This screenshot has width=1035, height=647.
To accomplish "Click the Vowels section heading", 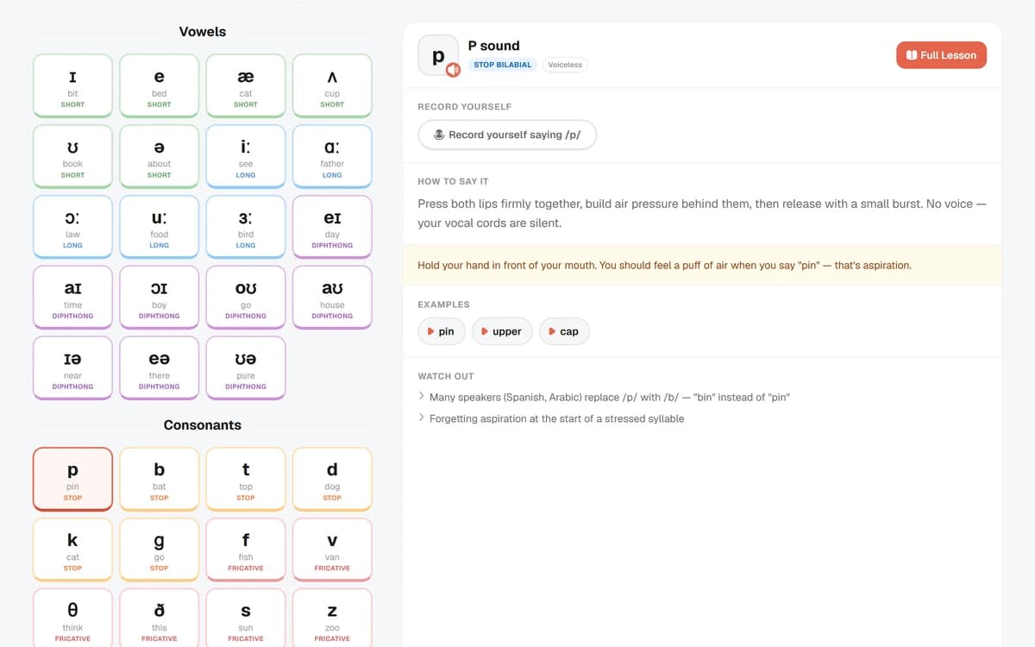I will 203,32.
